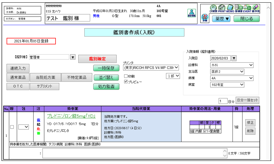Viewport: 274px width, 164px height.
Task: Open the MEMO notepad icon
Action: [x=230, y=8]
